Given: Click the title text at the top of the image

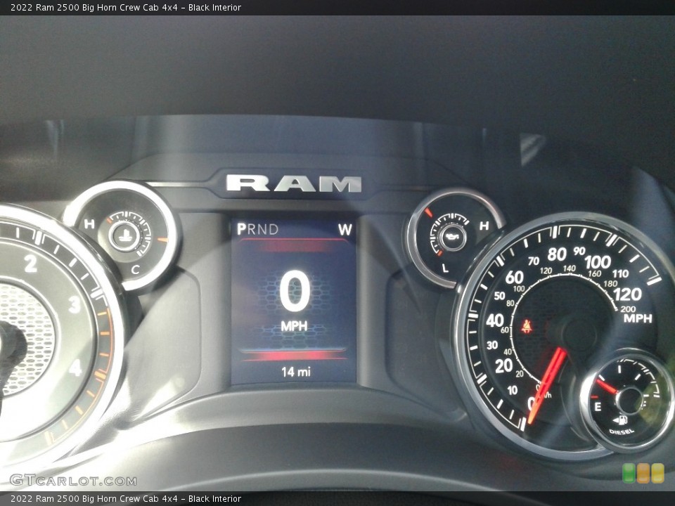Looking at the screenshot, I should coord(126,7).
